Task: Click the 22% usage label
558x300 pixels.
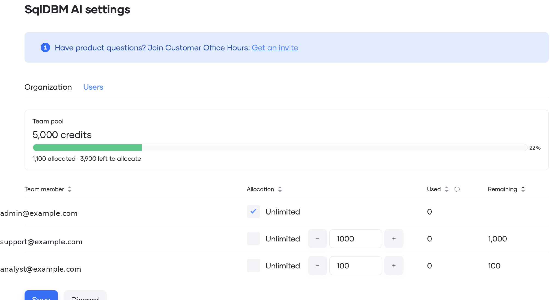Action: point(535,148)
